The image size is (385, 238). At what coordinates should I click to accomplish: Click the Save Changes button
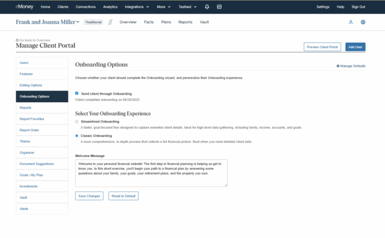tap(89, 196)
